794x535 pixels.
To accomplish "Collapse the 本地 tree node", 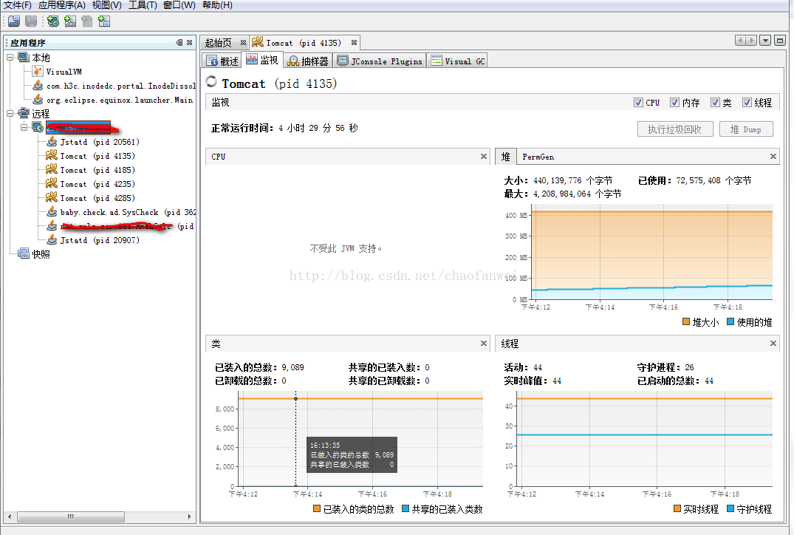I will 10,57.
